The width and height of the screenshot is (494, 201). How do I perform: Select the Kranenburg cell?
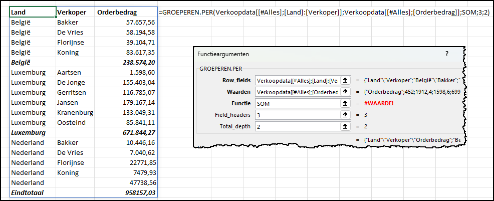pos(76,112)
